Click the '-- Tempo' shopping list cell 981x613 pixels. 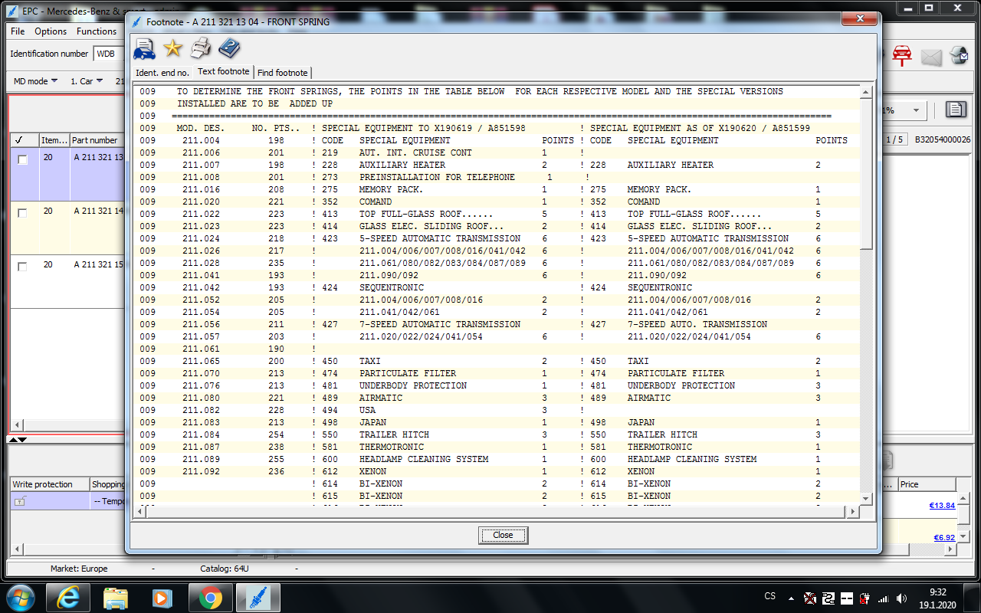108,501
